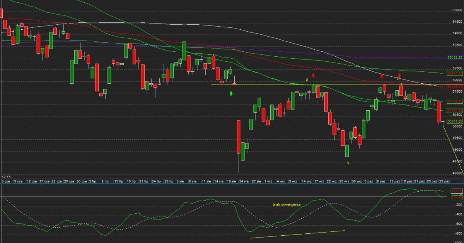Click the red down arrow directly above label C

coord(399,75)
